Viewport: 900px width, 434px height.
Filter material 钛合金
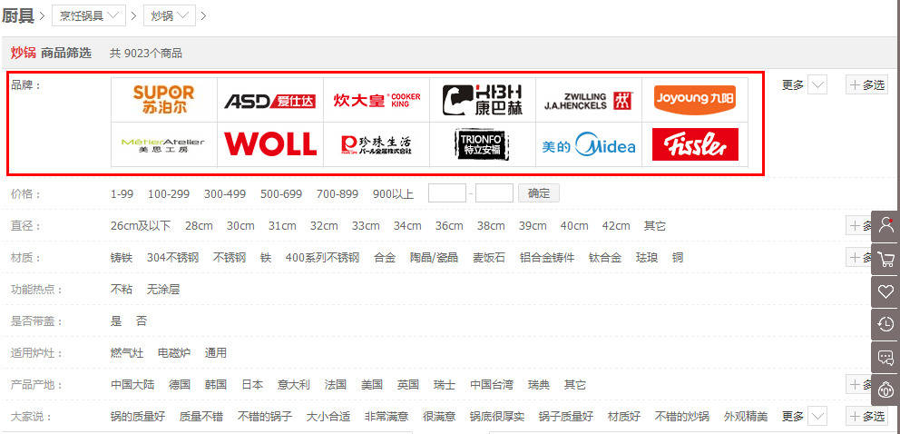[605, 258]
